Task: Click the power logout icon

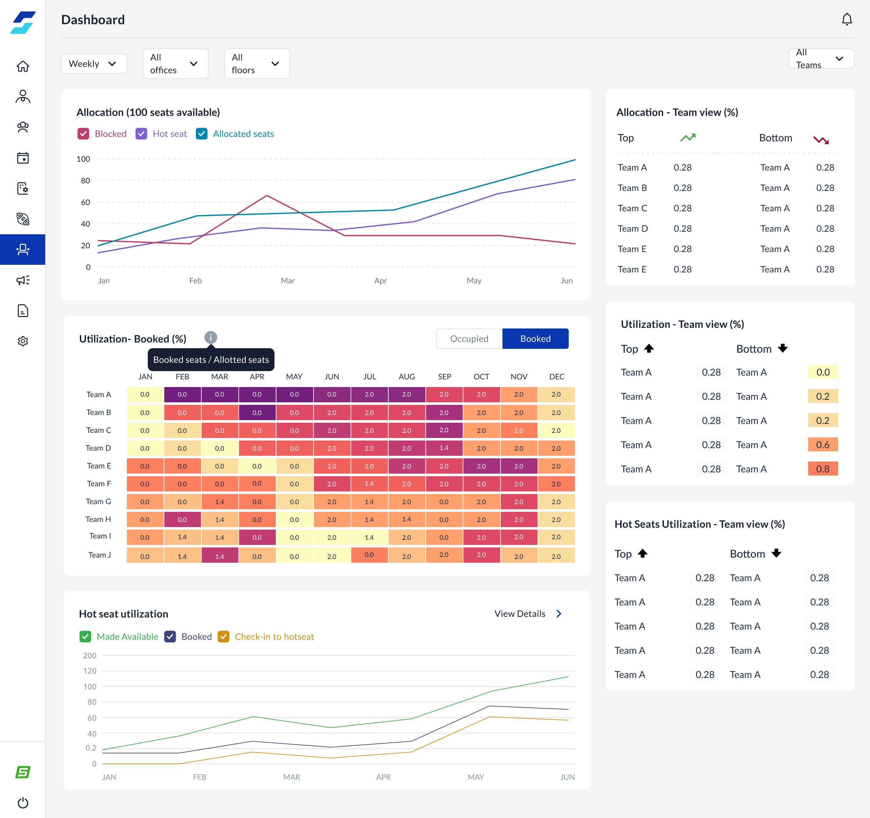Action: click(23, 803)
